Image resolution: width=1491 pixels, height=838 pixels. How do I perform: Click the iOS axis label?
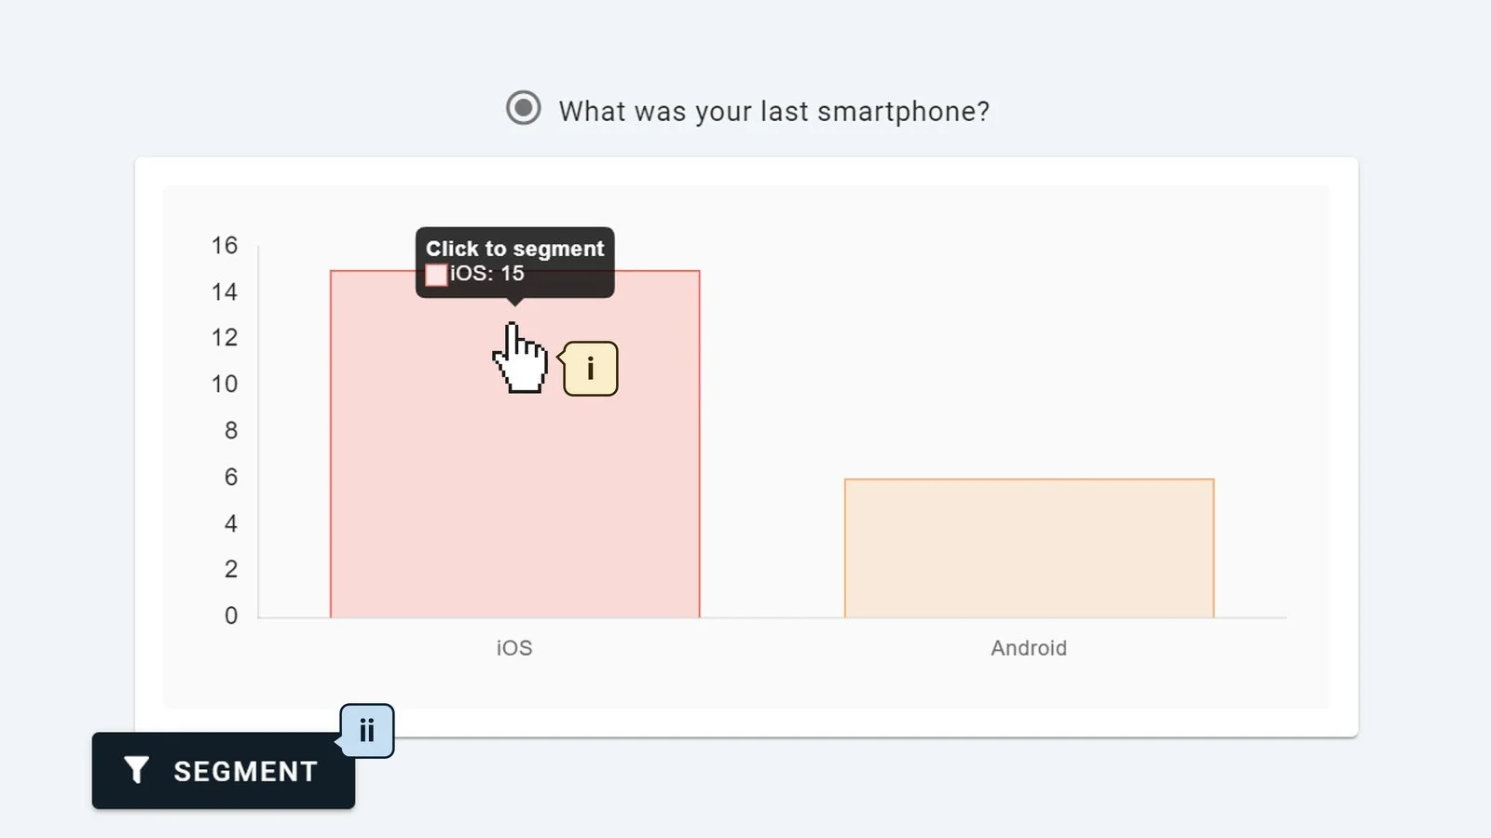coord(514,648)
